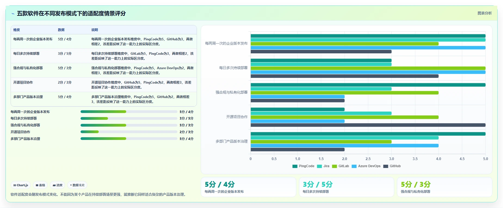
Task: Select table row 每日多次持续部署
Action: [104, 56]
